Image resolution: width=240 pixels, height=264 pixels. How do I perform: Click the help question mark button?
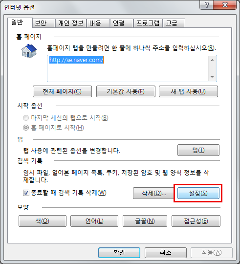[206, 5]
